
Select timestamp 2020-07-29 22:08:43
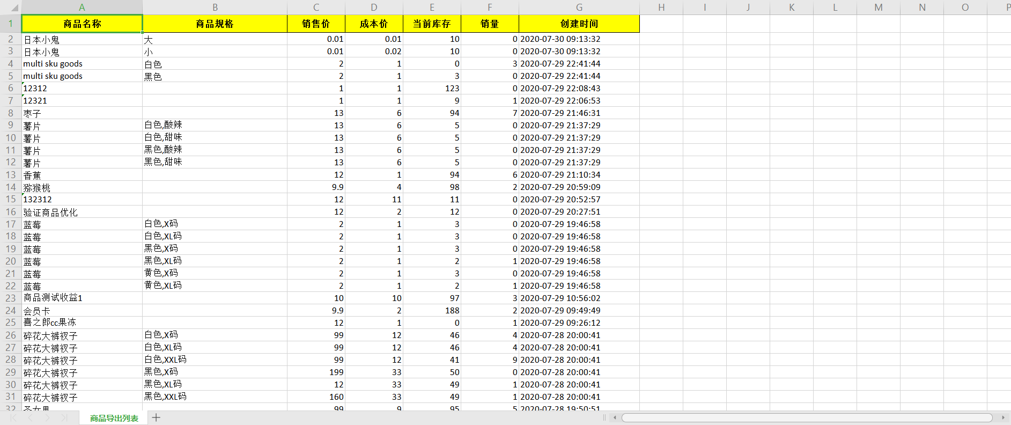tap(579, 88)
